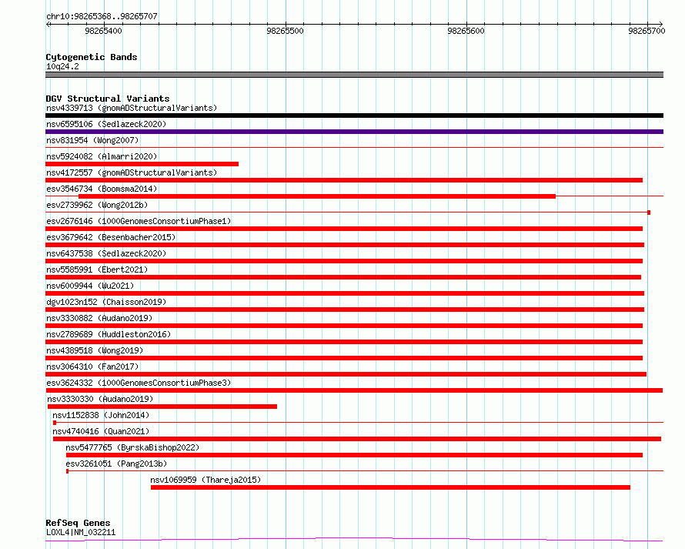Viewport: 685px width, 549px height.
Task: Click the red nsv4389518 variant bar
Action: 344,358
